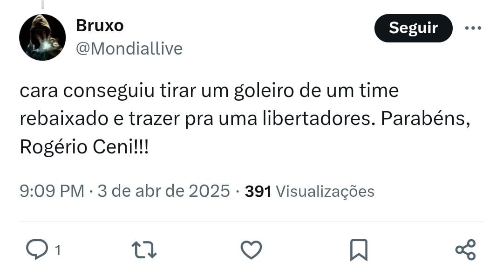
Task: Share the tweet using the share icon
Action: (465, 249)
